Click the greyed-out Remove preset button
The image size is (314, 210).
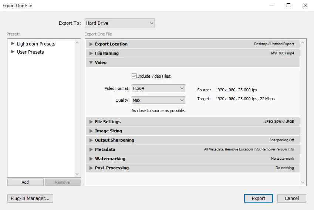pyautogui.click(x=63, y=182)
